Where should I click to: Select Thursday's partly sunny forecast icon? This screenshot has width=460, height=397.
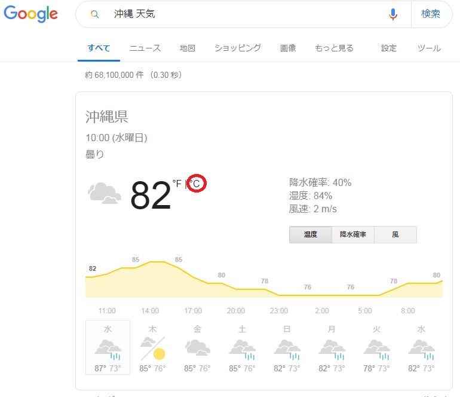152,348
